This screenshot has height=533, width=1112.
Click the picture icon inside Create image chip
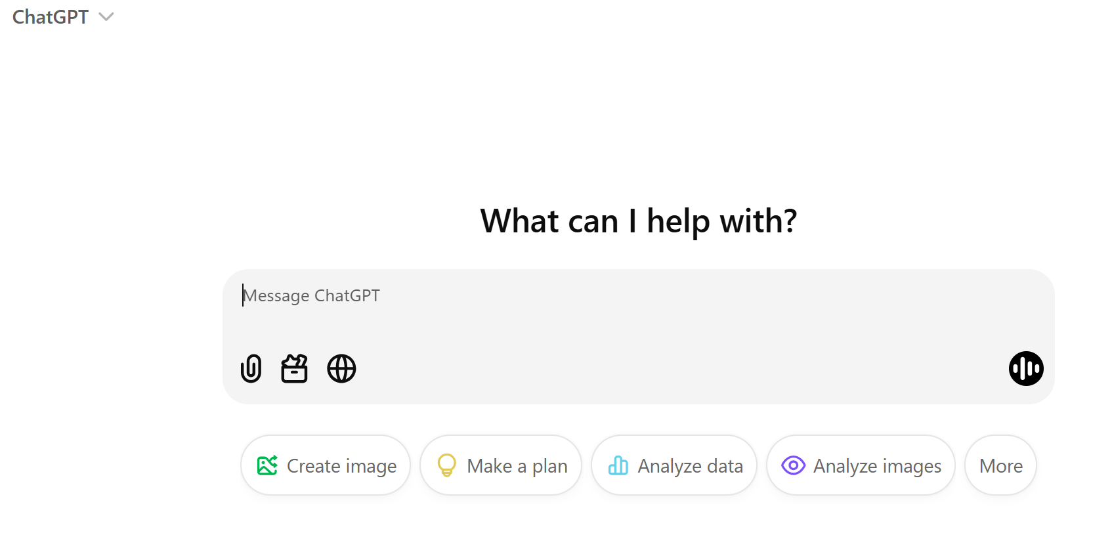pos(267,465)
